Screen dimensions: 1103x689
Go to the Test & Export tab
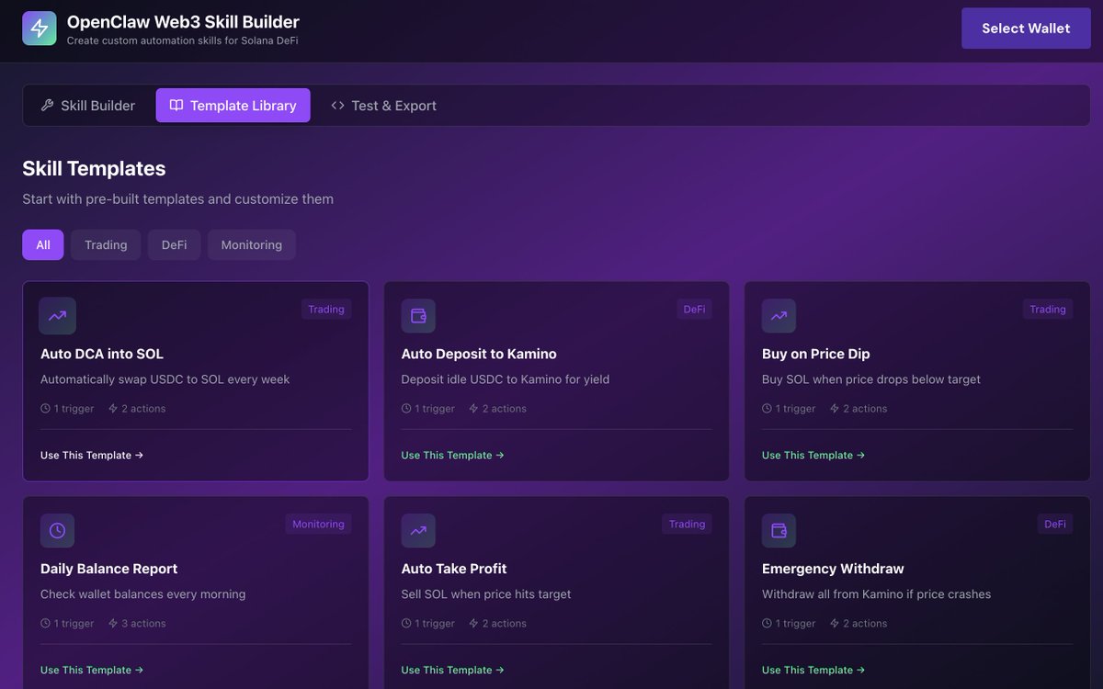383,106
